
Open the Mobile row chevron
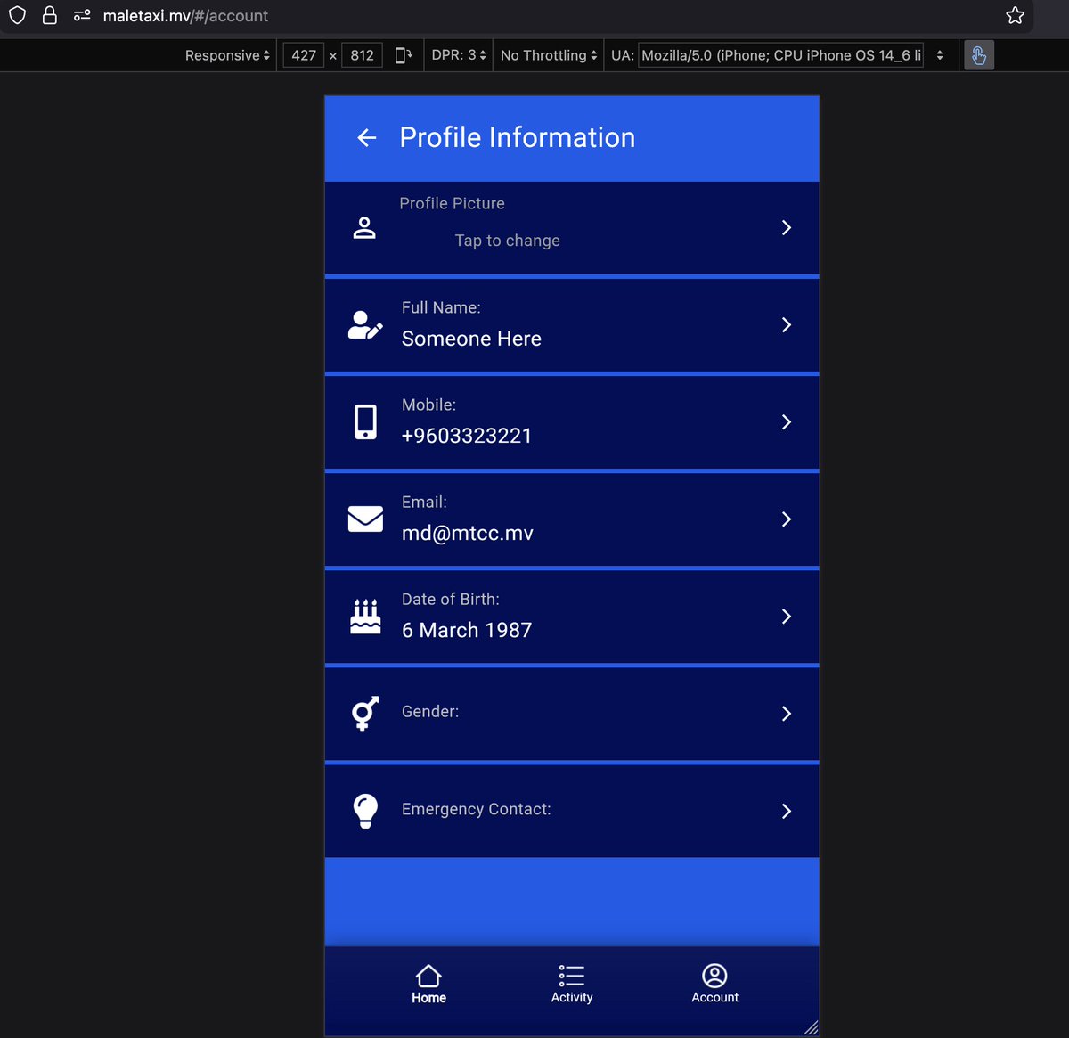pyautogui.click(x=787, y=422)
